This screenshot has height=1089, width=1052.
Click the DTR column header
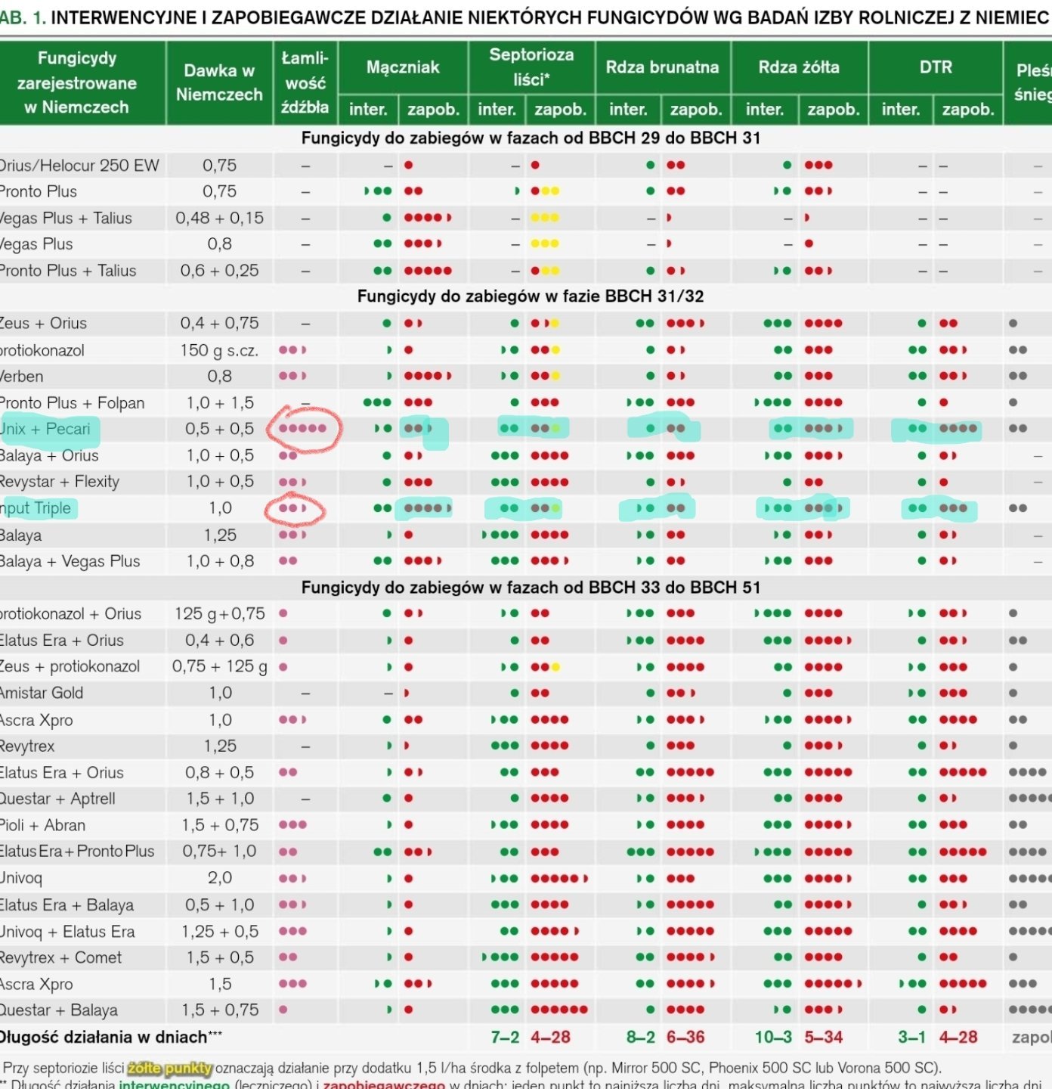936,67
